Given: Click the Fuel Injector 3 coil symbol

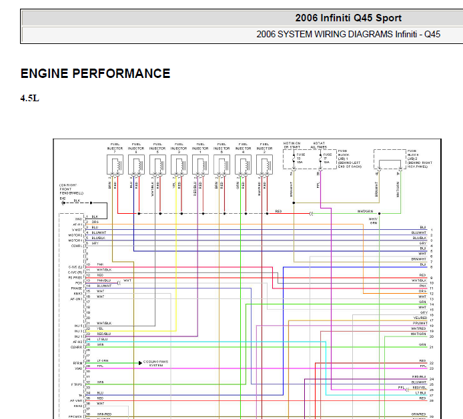Looking at the screenshot, I should coord(179,165).
